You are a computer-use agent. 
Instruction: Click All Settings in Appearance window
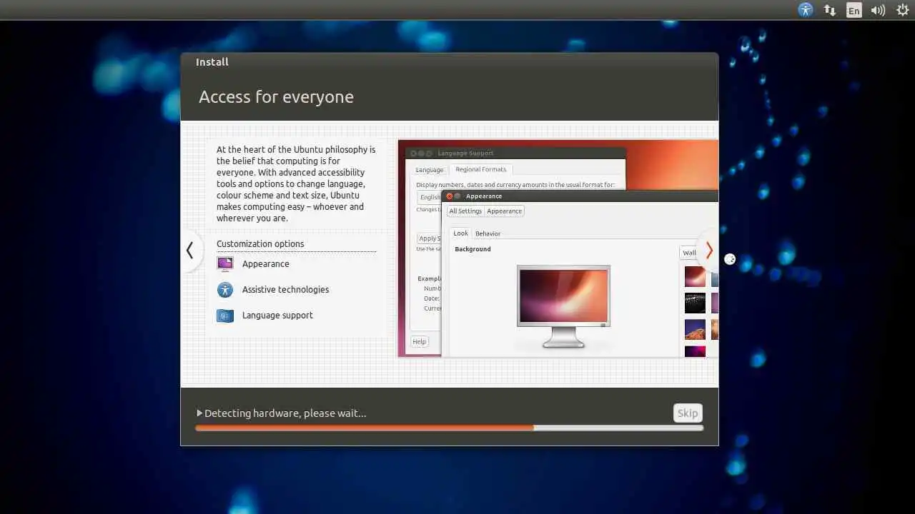point(465,211)
